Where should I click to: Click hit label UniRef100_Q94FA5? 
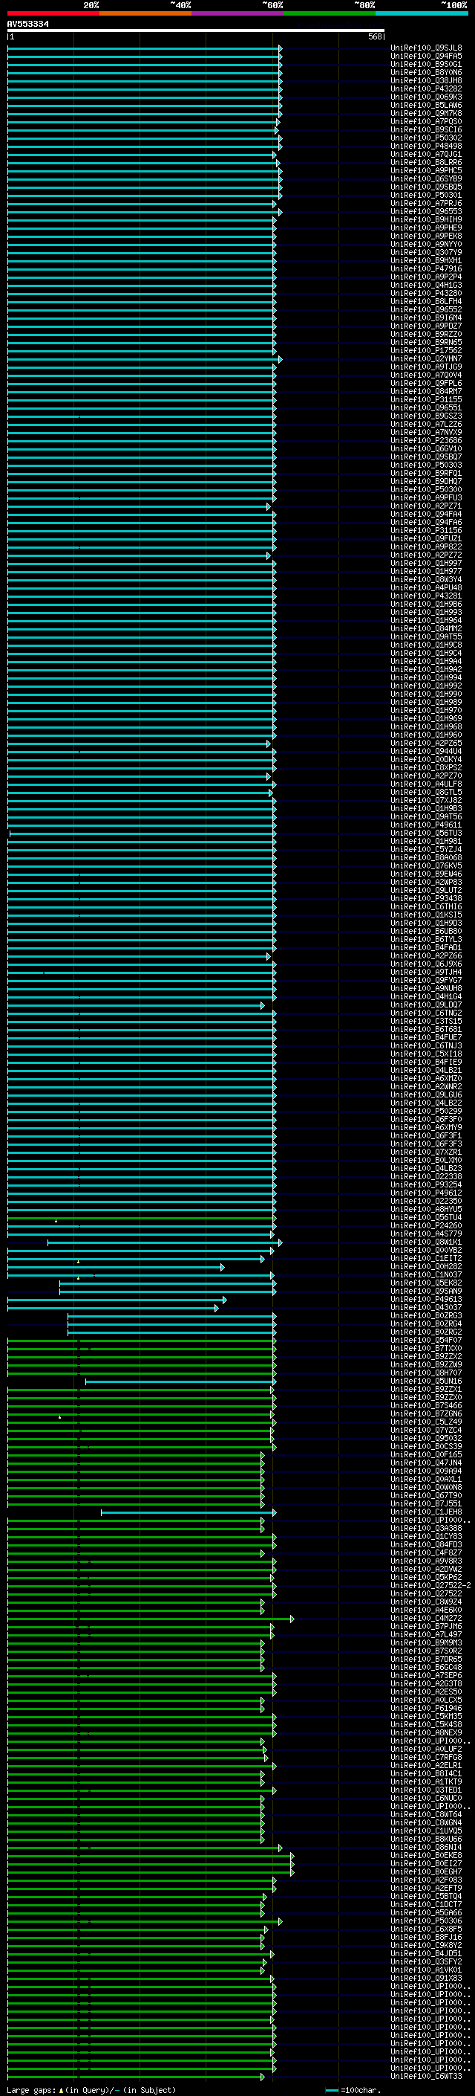point(426,57)
